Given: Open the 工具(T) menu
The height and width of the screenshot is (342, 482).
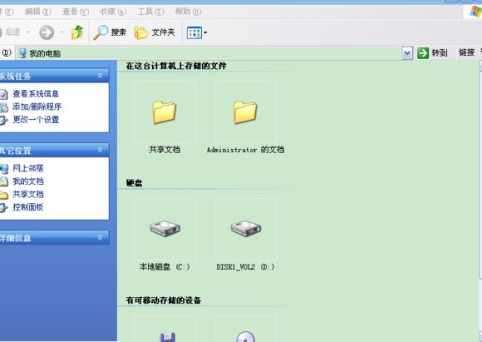Looking at the screenshot, I should click(x=150, y=12).
